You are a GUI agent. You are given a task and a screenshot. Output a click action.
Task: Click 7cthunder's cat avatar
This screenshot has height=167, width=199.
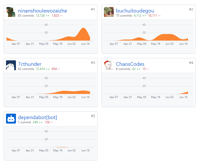pos(11,65)
